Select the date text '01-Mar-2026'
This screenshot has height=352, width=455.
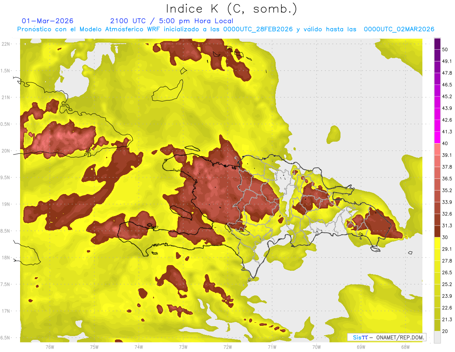tap(48, 21)
